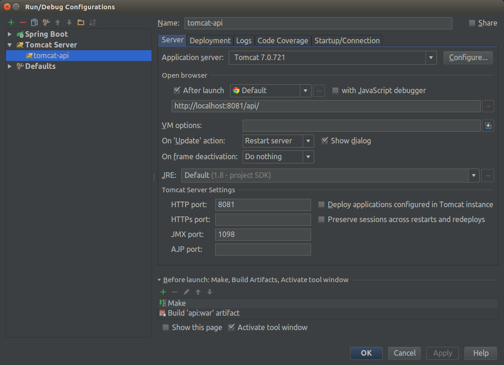504x365 pixels.
Task: Click the Spring Boot leaf icon
Action: click(20, 34)
